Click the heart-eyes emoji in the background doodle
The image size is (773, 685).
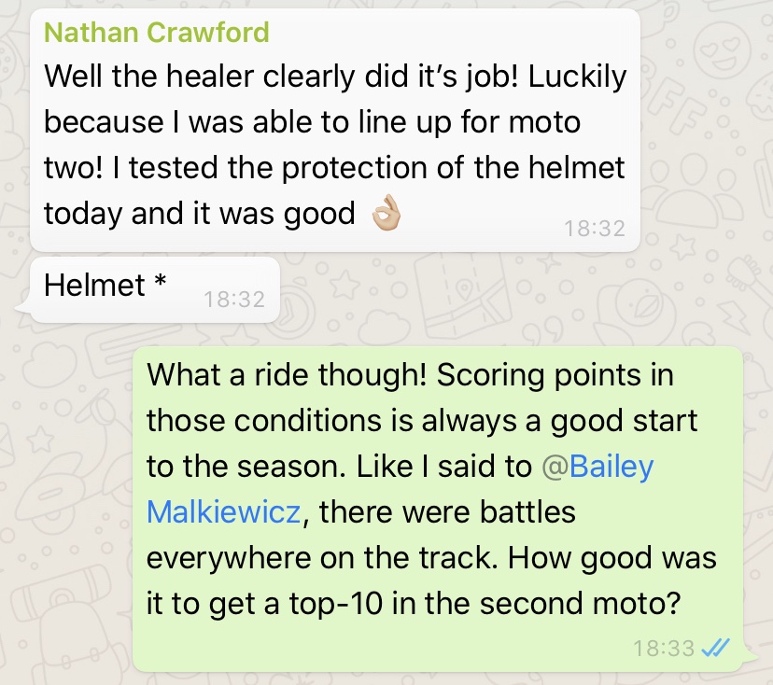pyautogui.click(x=722, y=50)
